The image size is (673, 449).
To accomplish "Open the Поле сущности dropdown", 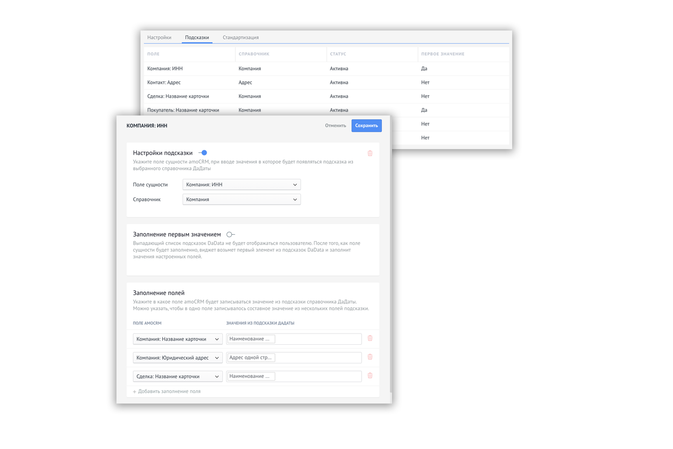I will click(x=241, y=184).
